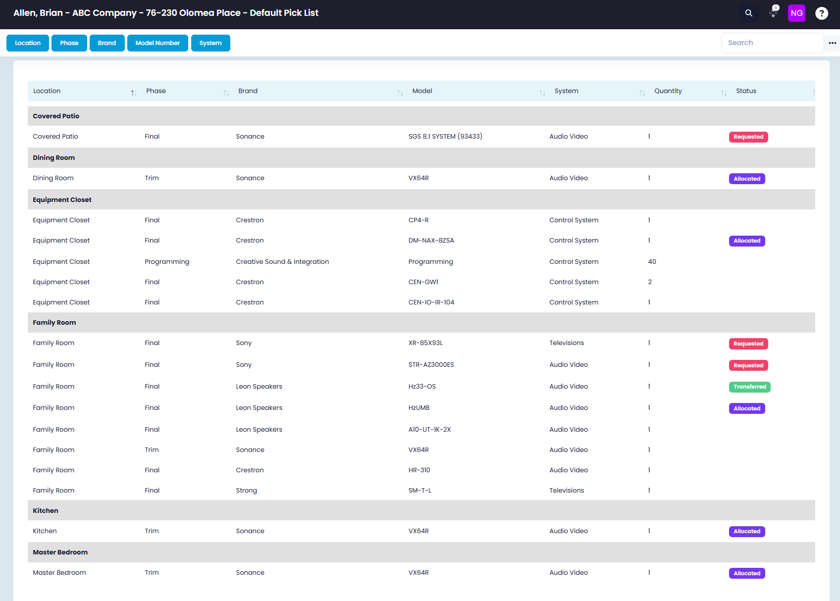Image resolution: width=840 pixels, height=601 pixels.
Task: Open the search magnifier icon in header
Action: pos(749,13)
